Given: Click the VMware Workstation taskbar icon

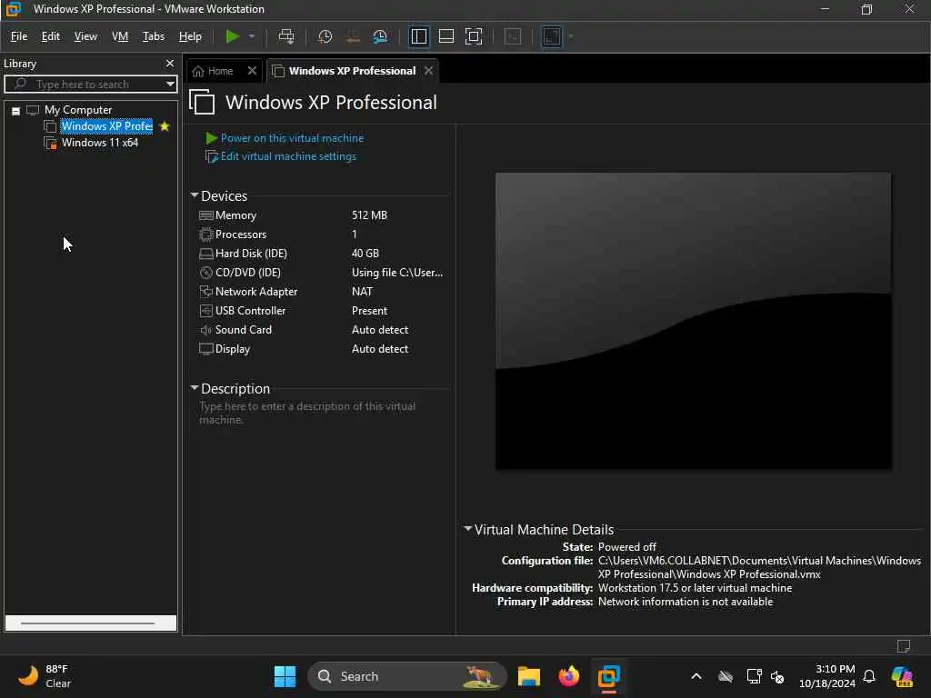Looking at the screenshot, I should click(608, 676).
